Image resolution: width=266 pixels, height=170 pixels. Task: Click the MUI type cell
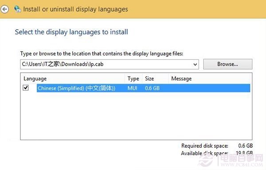(132, 88)
